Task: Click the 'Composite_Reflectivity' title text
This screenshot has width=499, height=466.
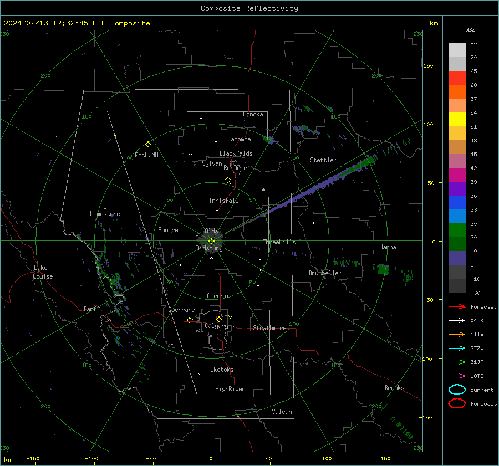Action: (x=249, y=8)
